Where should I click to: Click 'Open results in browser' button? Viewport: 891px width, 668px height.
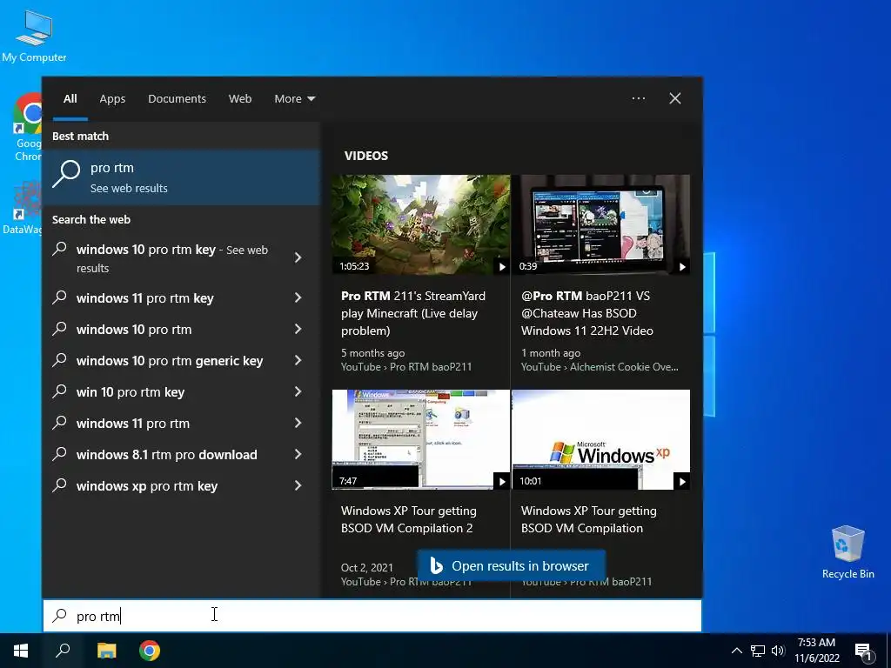[512, 565]
